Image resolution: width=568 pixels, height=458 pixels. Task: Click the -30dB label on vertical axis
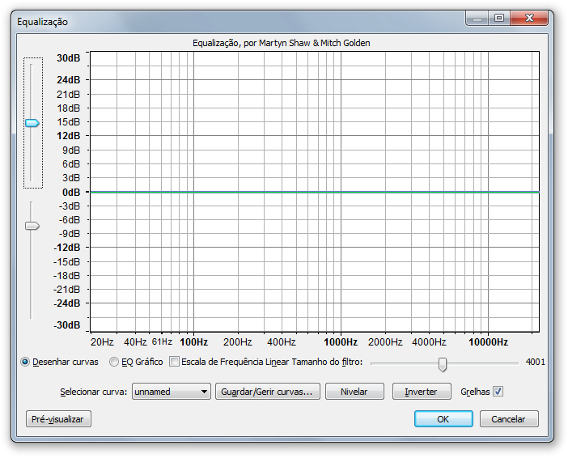coord(67,325)
